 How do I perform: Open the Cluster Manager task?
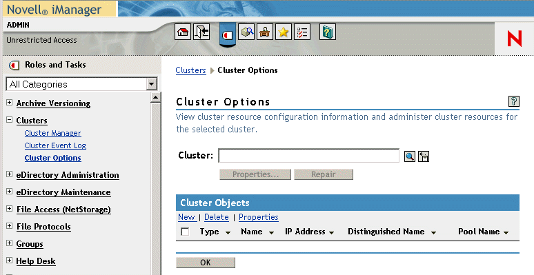[x=53, y=133]
